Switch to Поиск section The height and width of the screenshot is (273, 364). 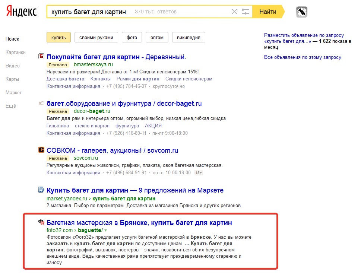[12, 39]
